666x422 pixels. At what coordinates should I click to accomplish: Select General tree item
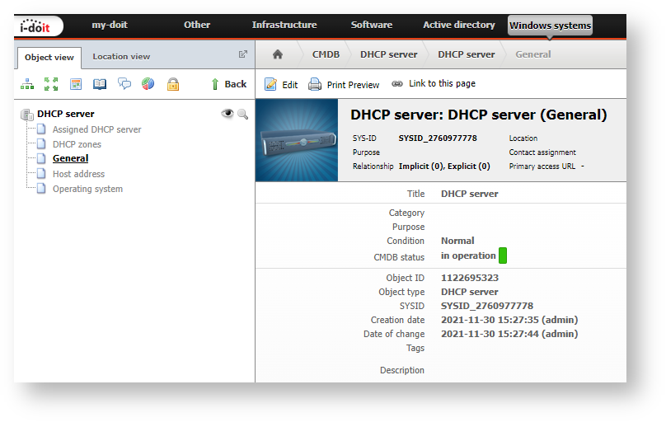[71, 158]
